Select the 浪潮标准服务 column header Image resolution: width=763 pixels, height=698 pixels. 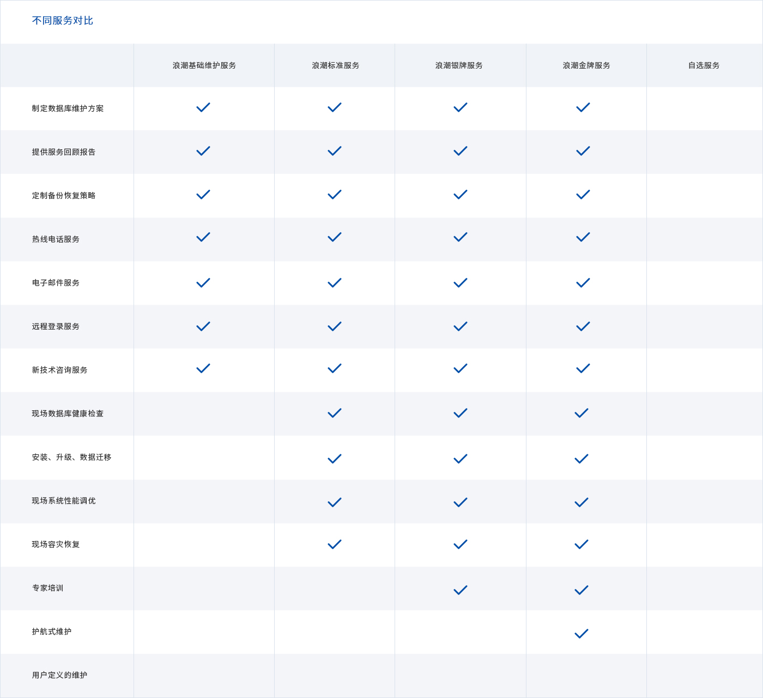336,65
